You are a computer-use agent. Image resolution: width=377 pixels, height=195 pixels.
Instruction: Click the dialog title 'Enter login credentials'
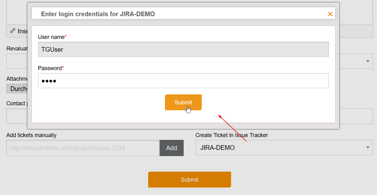coord(98,14)
